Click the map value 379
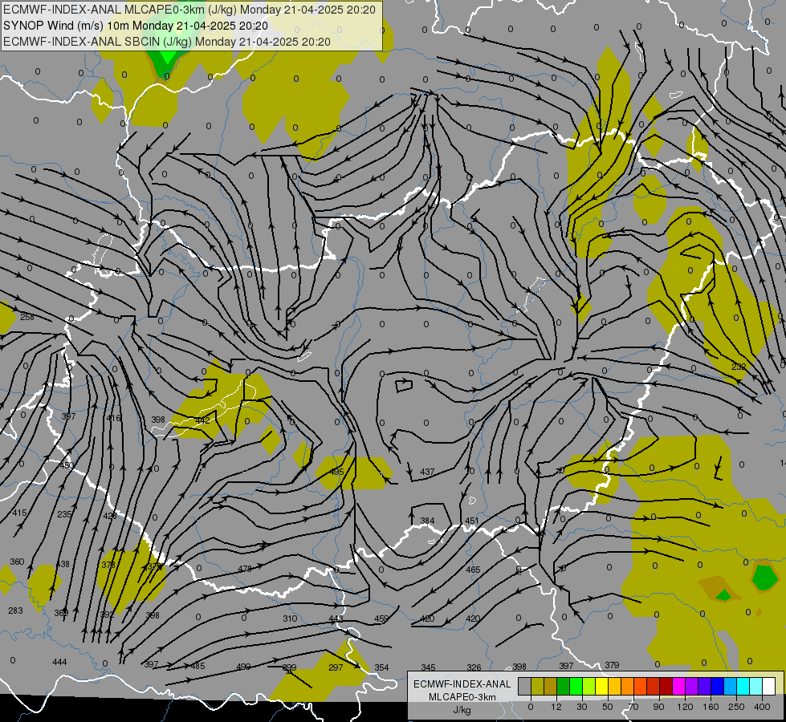Viewport: 786px width, 722px height. pyautogui.click(x=612, y=665)
